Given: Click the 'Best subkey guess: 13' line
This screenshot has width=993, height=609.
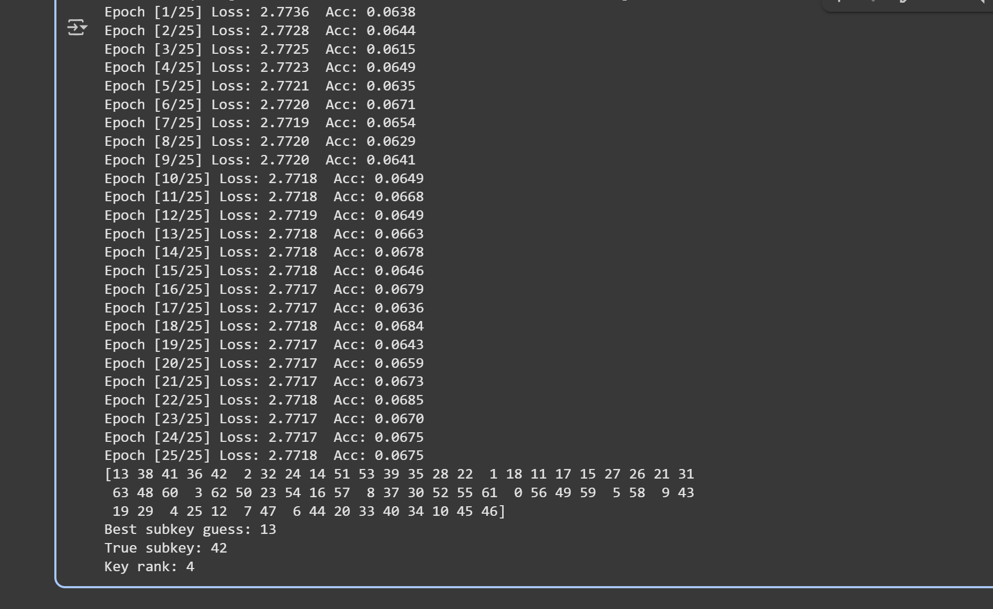Looking at the screenshot, I should coord(190,530).
